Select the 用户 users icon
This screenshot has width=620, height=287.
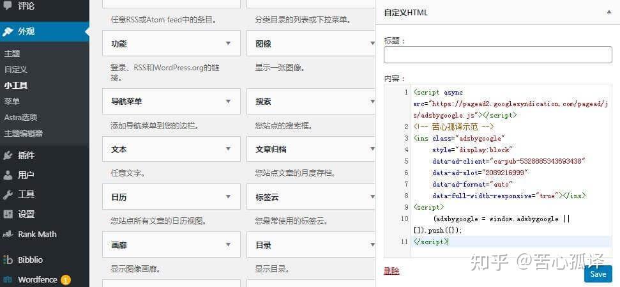pyautogui.click(x=8, y=175)
